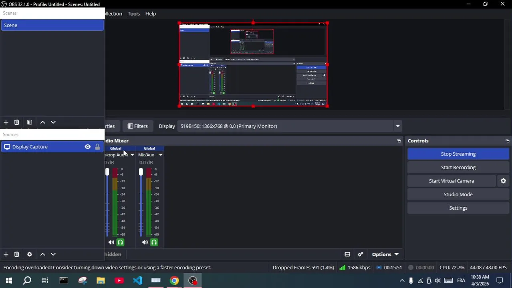The height and width of the screenshot is (288, 512).
Task: Open YouTube red icon on taskbar
Action: click(119, 281)
